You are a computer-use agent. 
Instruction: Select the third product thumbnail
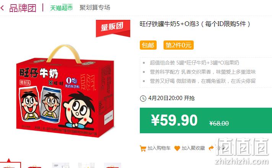pos(60,165)
